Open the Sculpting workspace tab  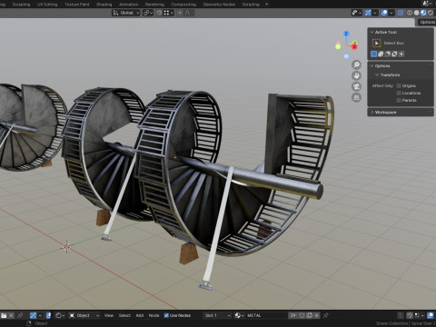coord(21,5)
